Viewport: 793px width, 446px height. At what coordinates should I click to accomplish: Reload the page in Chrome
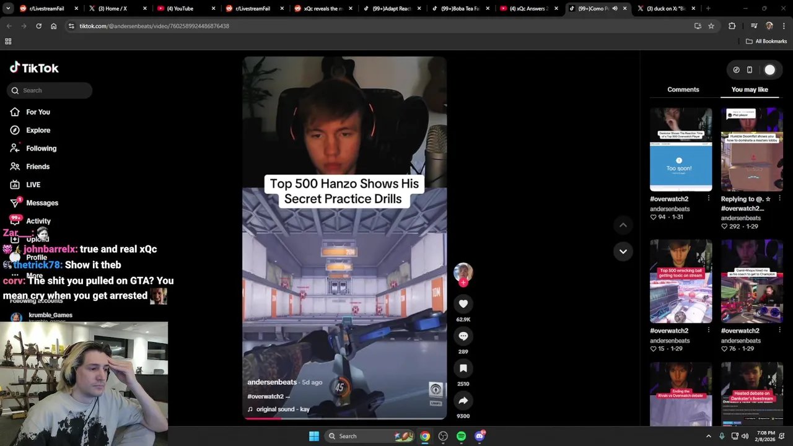(38, 26)
